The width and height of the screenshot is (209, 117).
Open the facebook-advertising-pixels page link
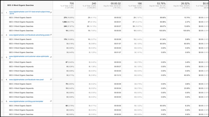[x=29, y=35]
